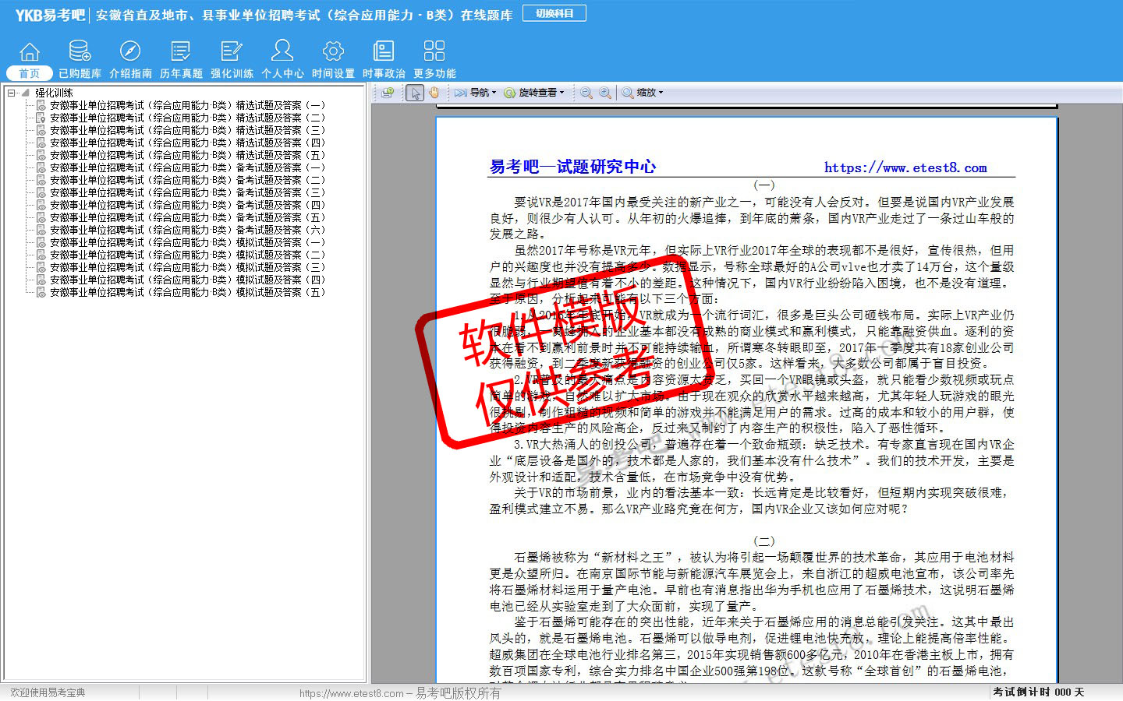Screen dimensions: 1123x701
Task: Click the print help icon in viewer toolbar
Action: [x=388, y=93]
